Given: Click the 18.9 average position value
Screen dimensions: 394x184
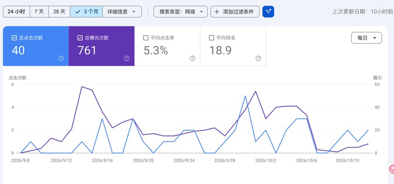Looking at the screenshot, I should pyautogui.click(x=220, y=50).
